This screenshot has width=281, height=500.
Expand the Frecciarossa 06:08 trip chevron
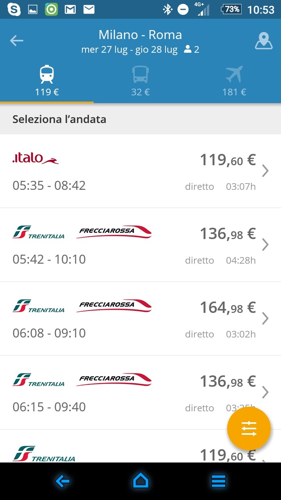coord(265,318)
